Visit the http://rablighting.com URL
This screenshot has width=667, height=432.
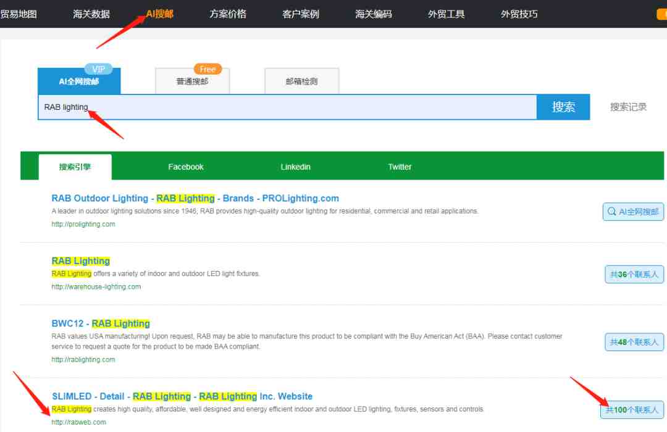click(x=83, y=360)
